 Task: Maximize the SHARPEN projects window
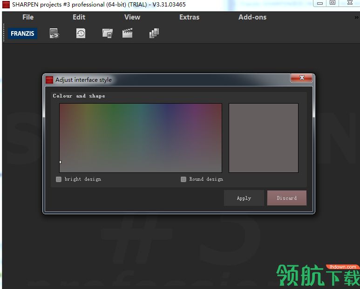click(x=333, y=3)
